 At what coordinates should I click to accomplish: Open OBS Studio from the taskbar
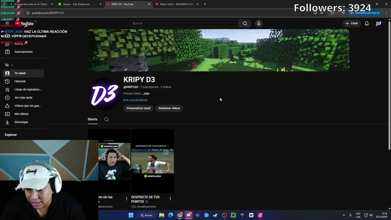225,215
